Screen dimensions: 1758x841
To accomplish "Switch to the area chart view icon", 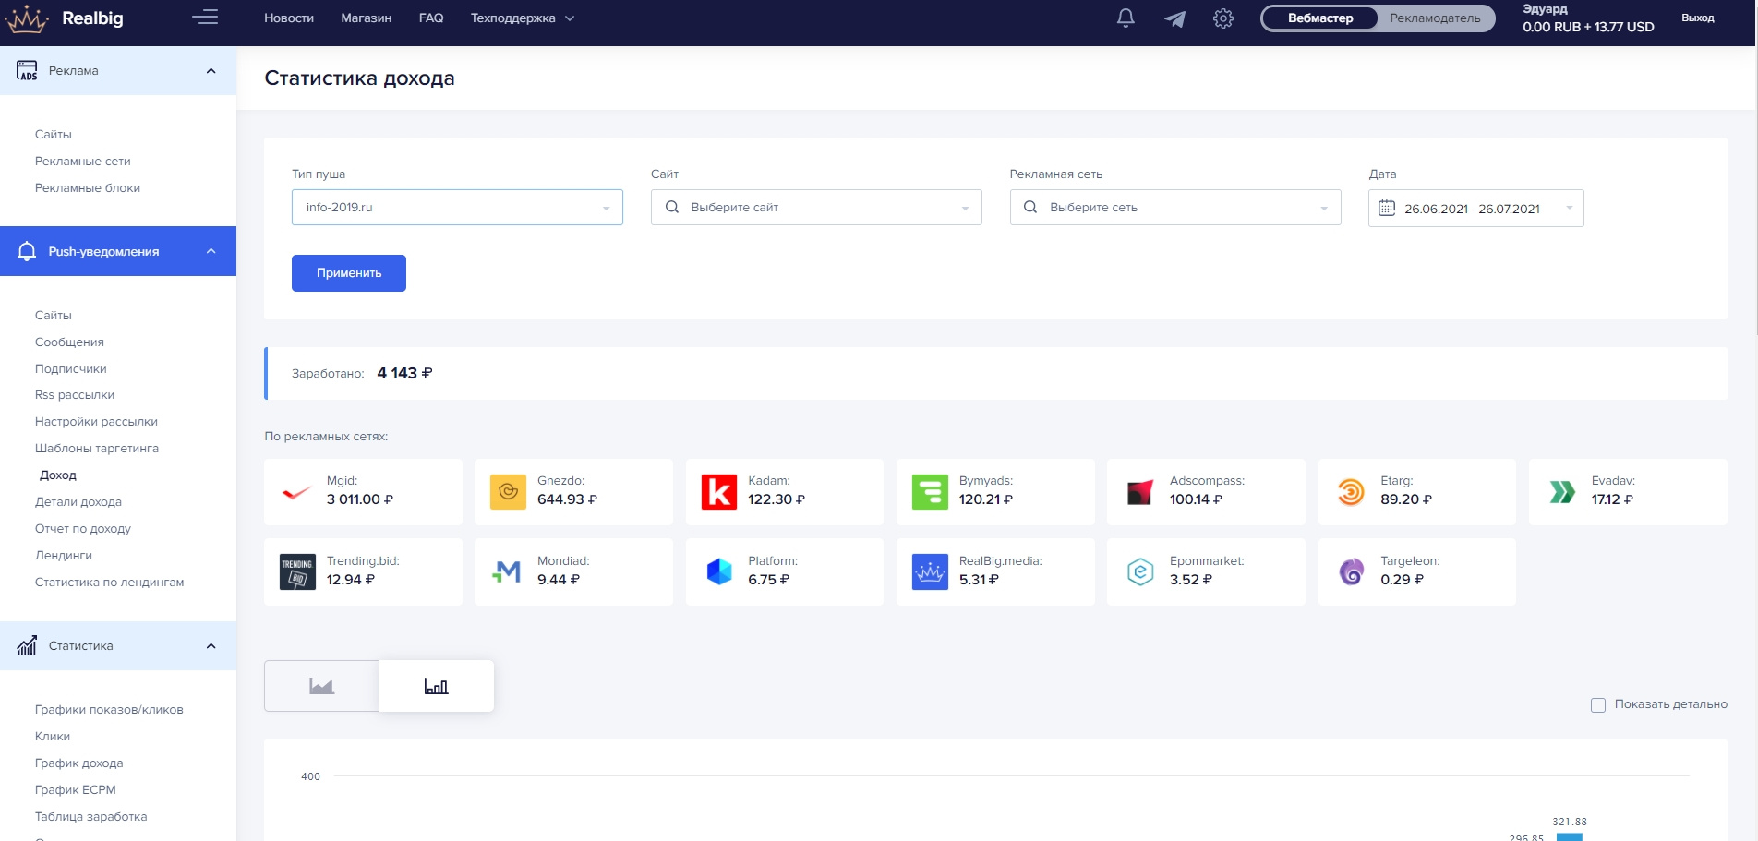I will coord(321,686).
